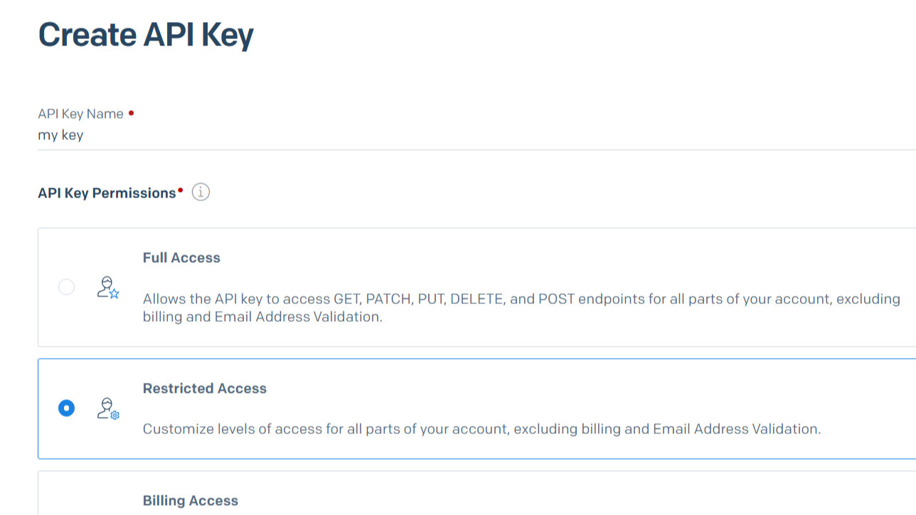
Task: Click the Full Access heading
Action: [x=181, y=257]
